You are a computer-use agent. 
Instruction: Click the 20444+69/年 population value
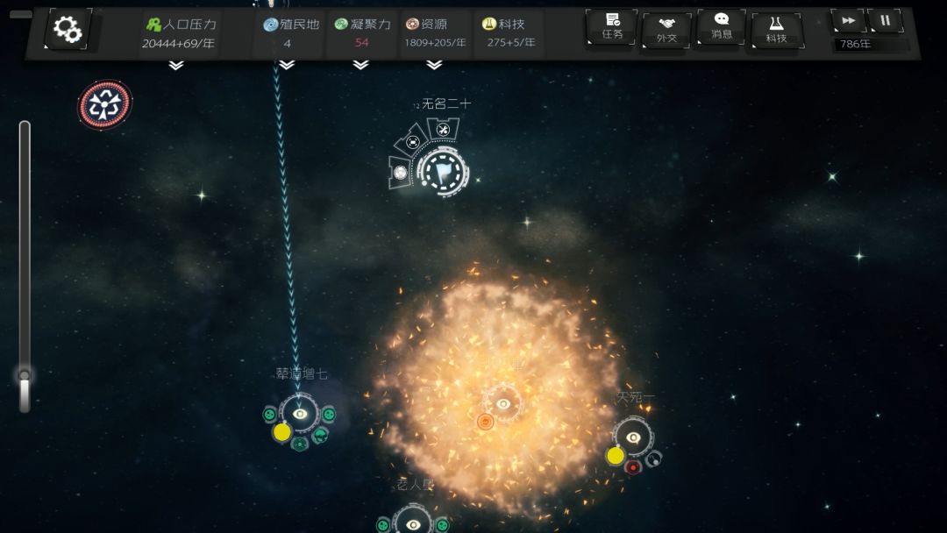tap(178, 44)
